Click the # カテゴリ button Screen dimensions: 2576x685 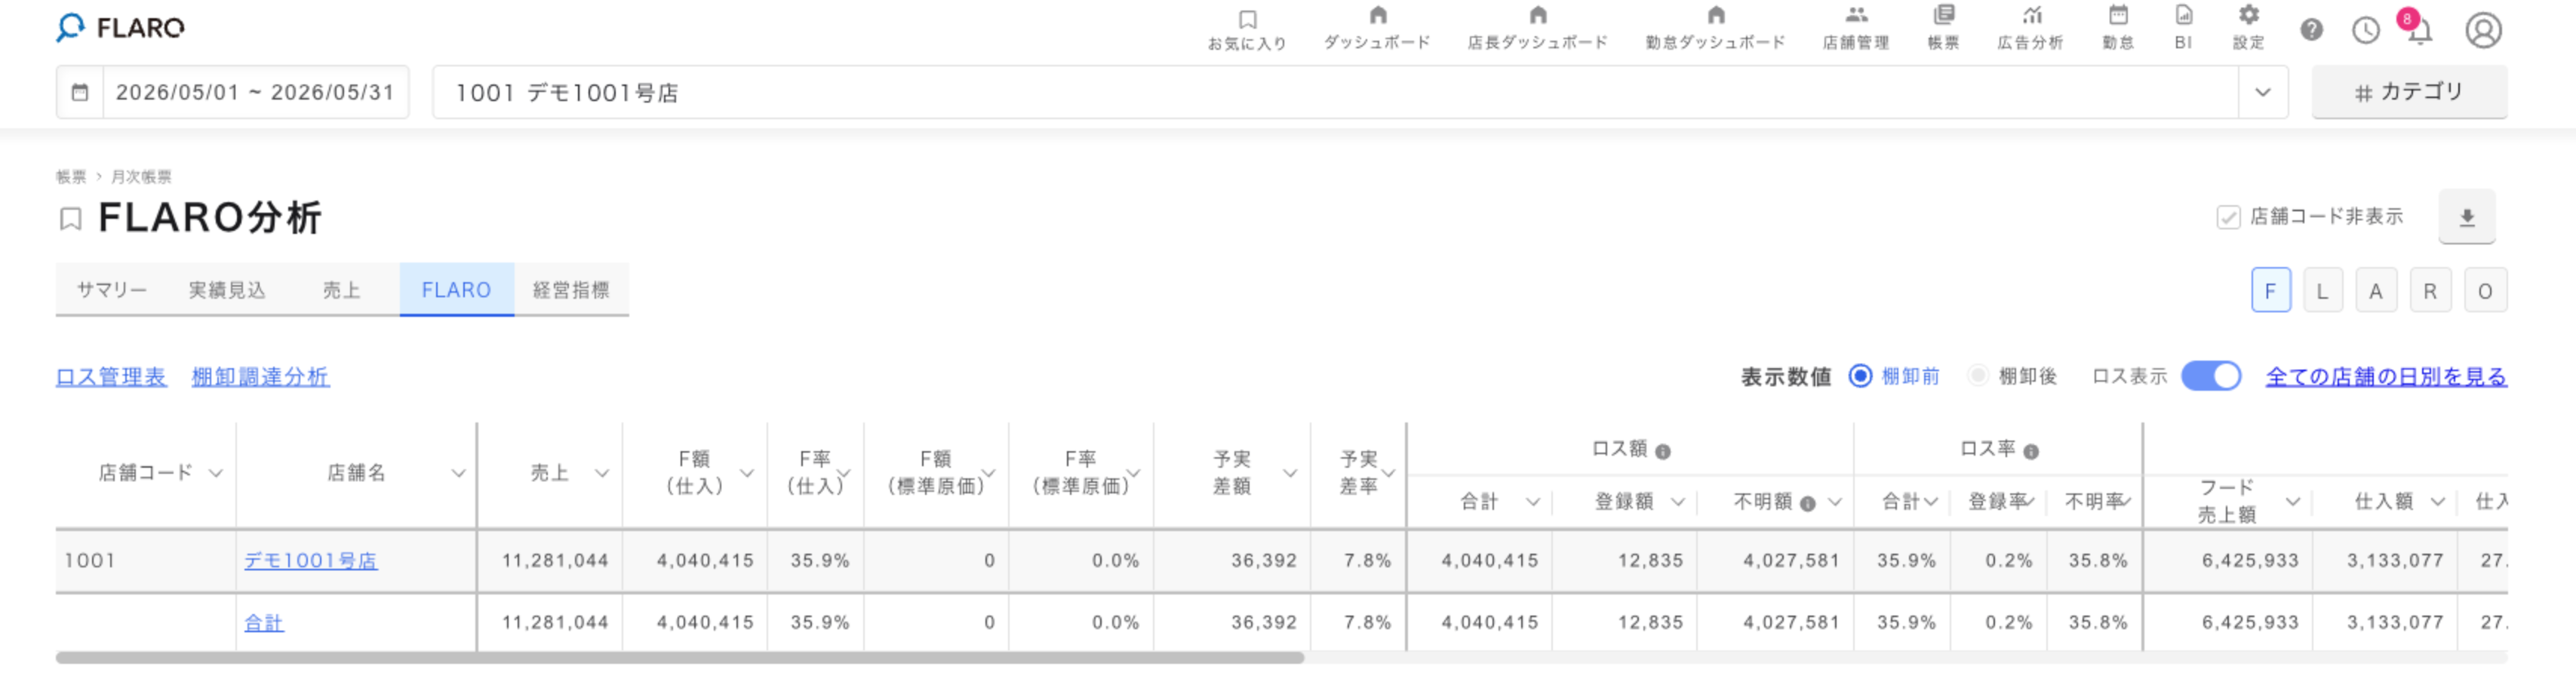coord(2409,92)
